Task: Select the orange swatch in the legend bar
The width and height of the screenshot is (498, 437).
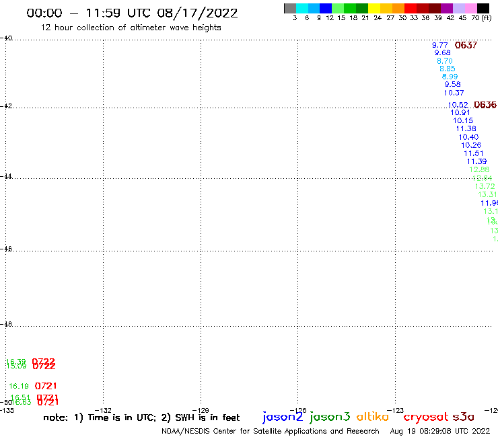Action: 398,8
